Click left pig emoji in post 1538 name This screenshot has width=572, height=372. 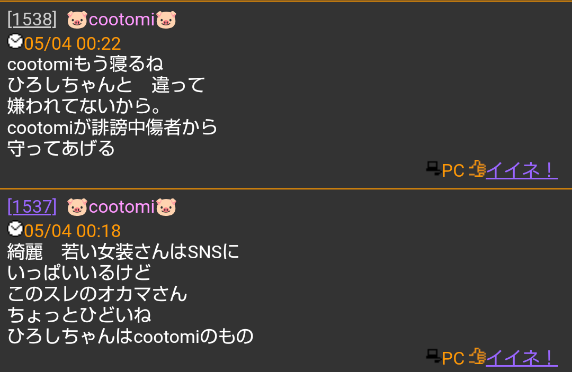pos(77,20)
